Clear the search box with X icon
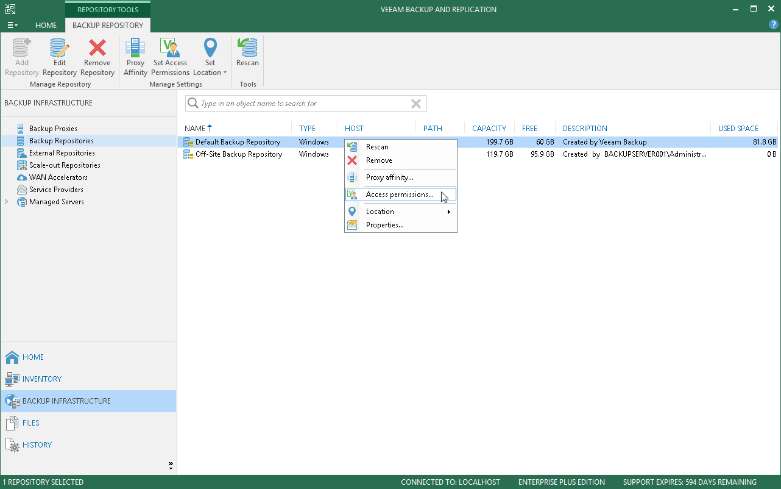The width and height of the screenshot is (781, 489). 416,104
